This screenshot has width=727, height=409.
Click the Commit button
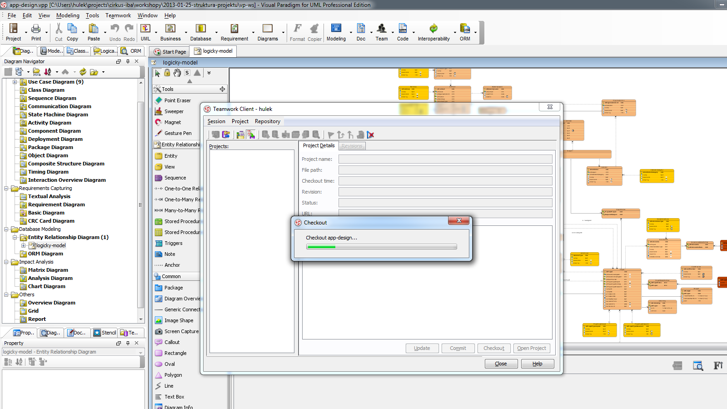(458, 348)
